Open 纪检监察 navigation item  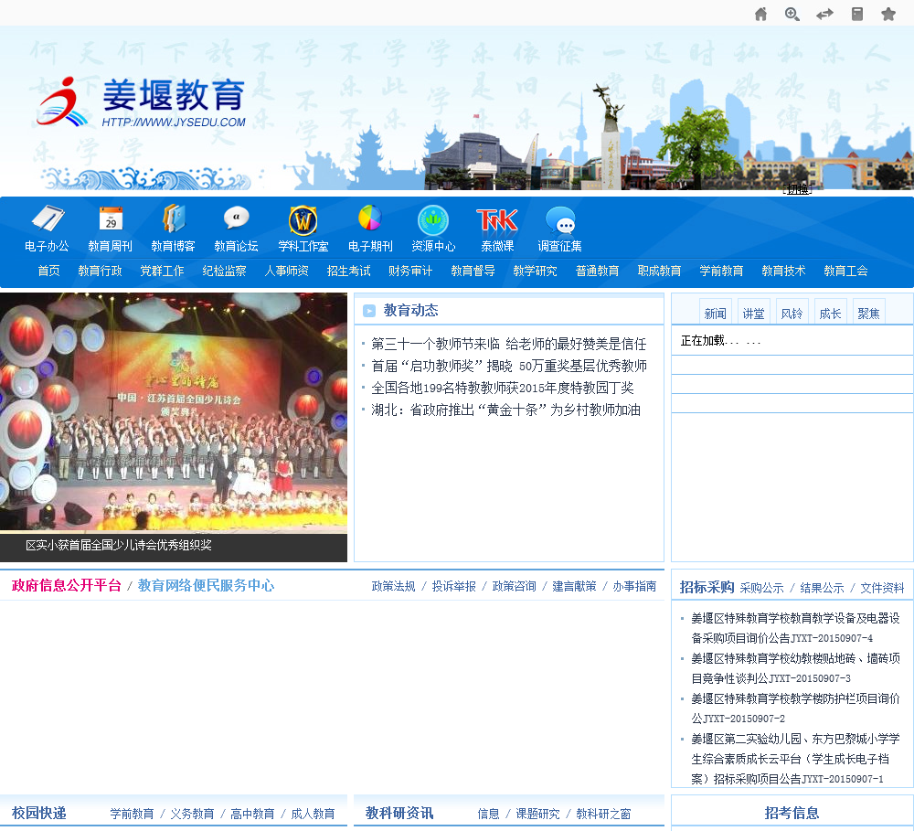pos(224,271)
